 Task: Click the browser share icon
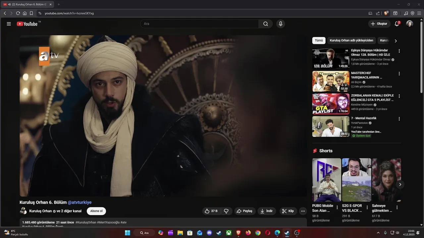coord(378,13)
